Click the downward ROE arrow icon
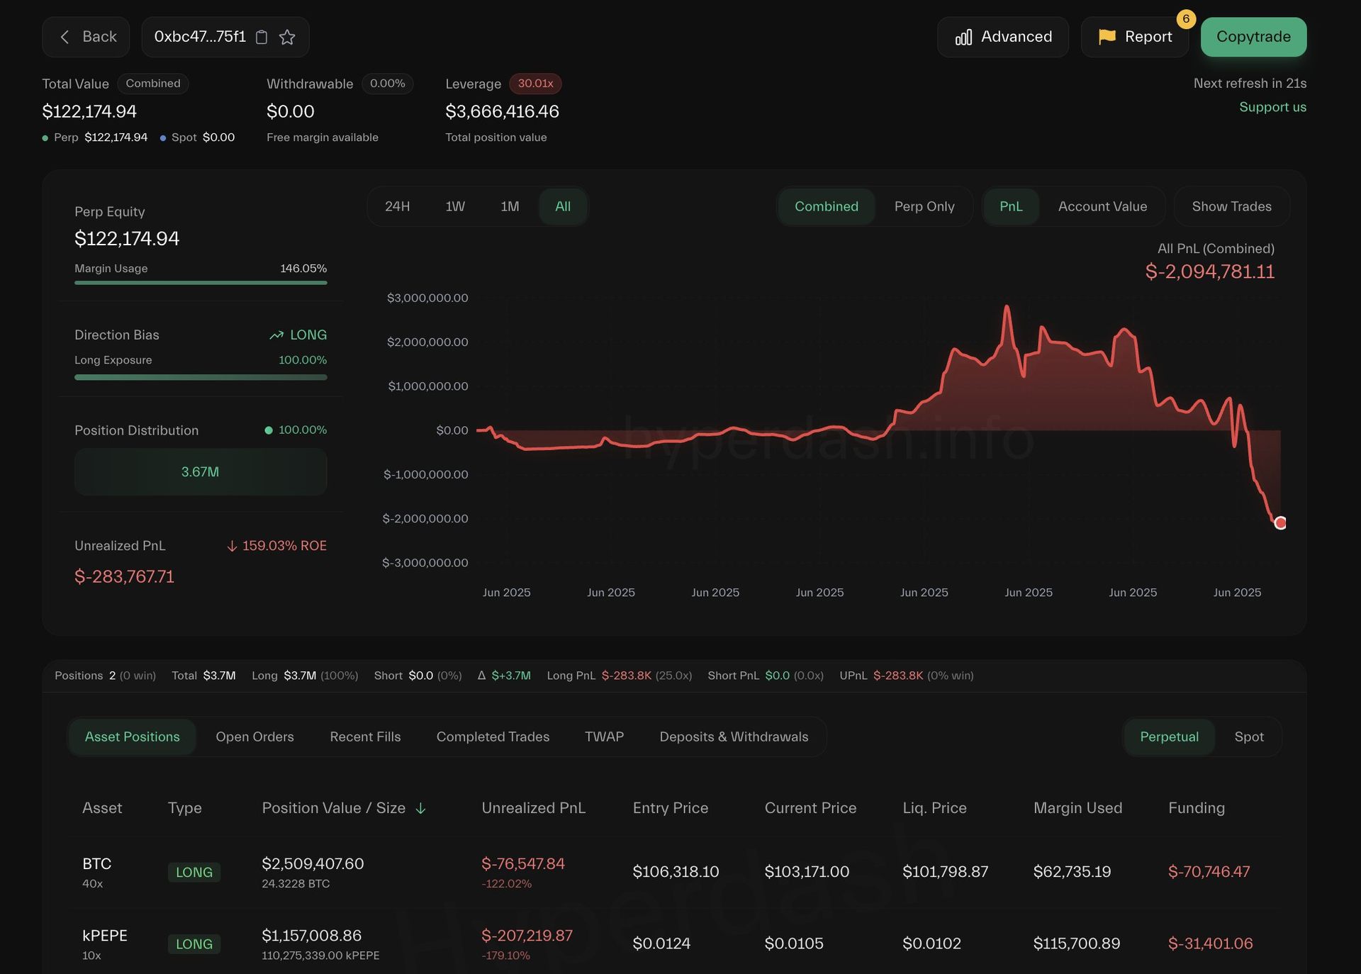This screenshot has height=974, width=1361. (x=232, y=546)
